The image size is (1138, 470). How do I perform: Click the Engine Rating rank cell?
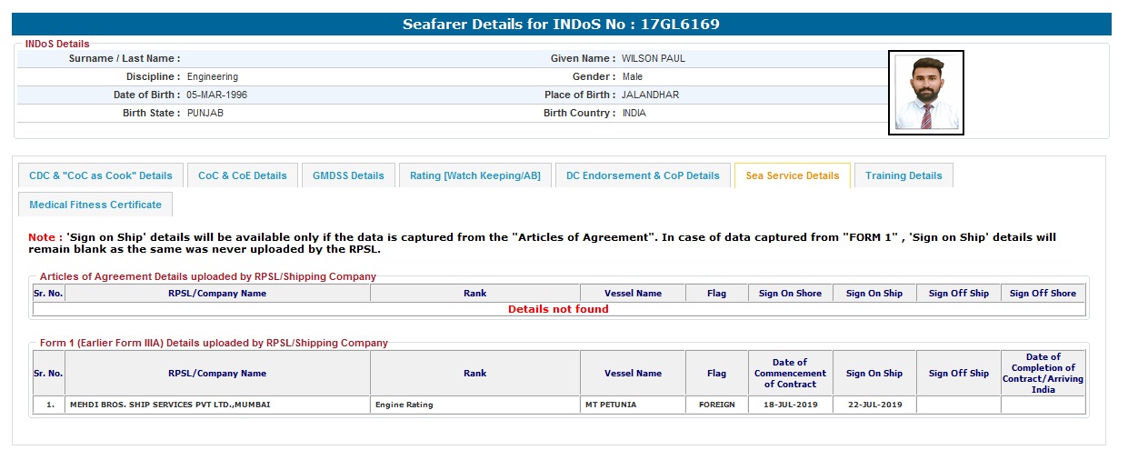point(404,405)
